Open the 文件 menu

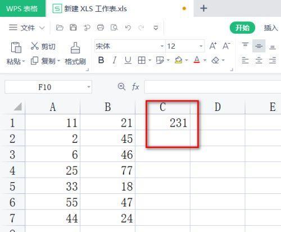click(26, 28)
